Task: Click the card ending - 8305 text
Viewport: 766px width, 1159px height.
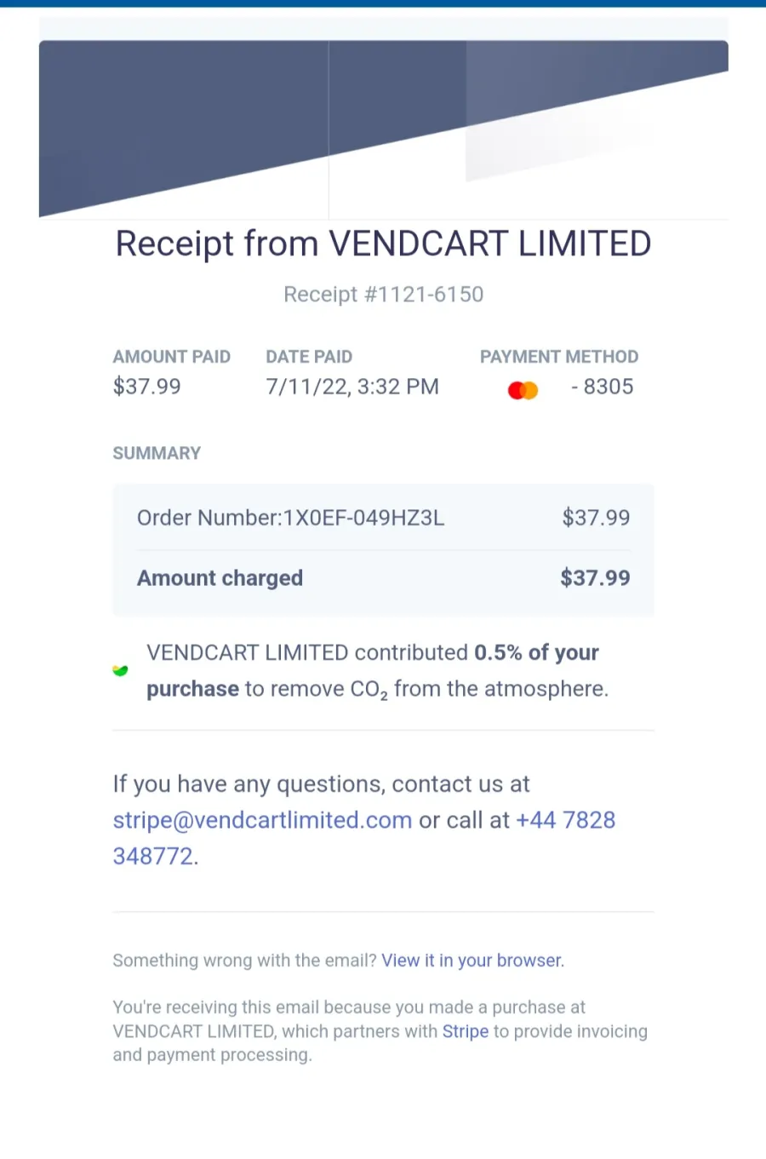Action: pos(602,387)
